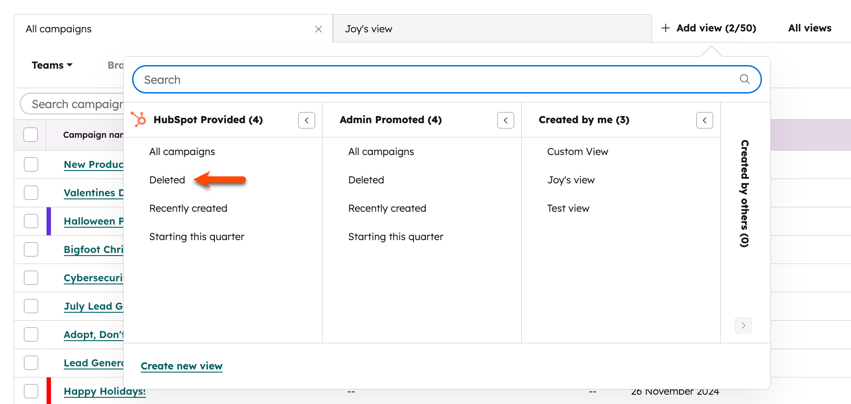Open All views
Screen dimensions: 851x404
pos(809,28)
